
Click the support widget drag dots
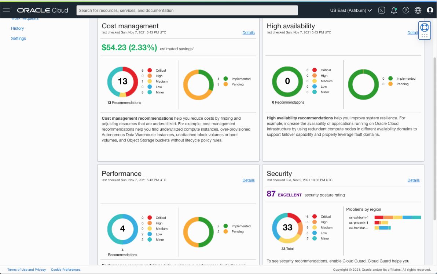click(425, 36)
